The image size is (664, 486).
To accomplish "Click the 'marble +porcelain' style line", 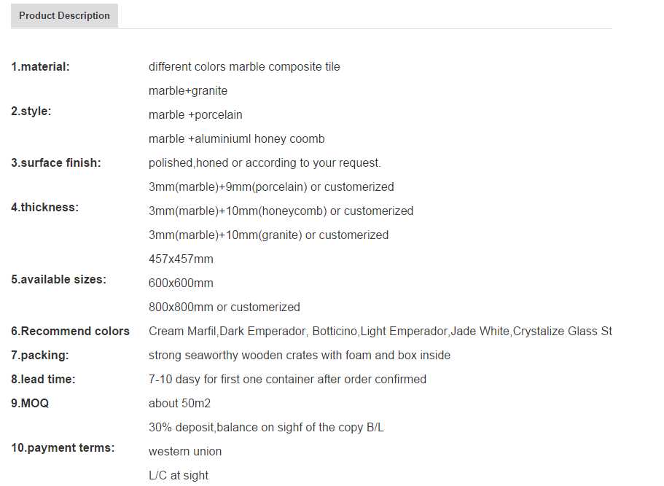I will (195, 114).
